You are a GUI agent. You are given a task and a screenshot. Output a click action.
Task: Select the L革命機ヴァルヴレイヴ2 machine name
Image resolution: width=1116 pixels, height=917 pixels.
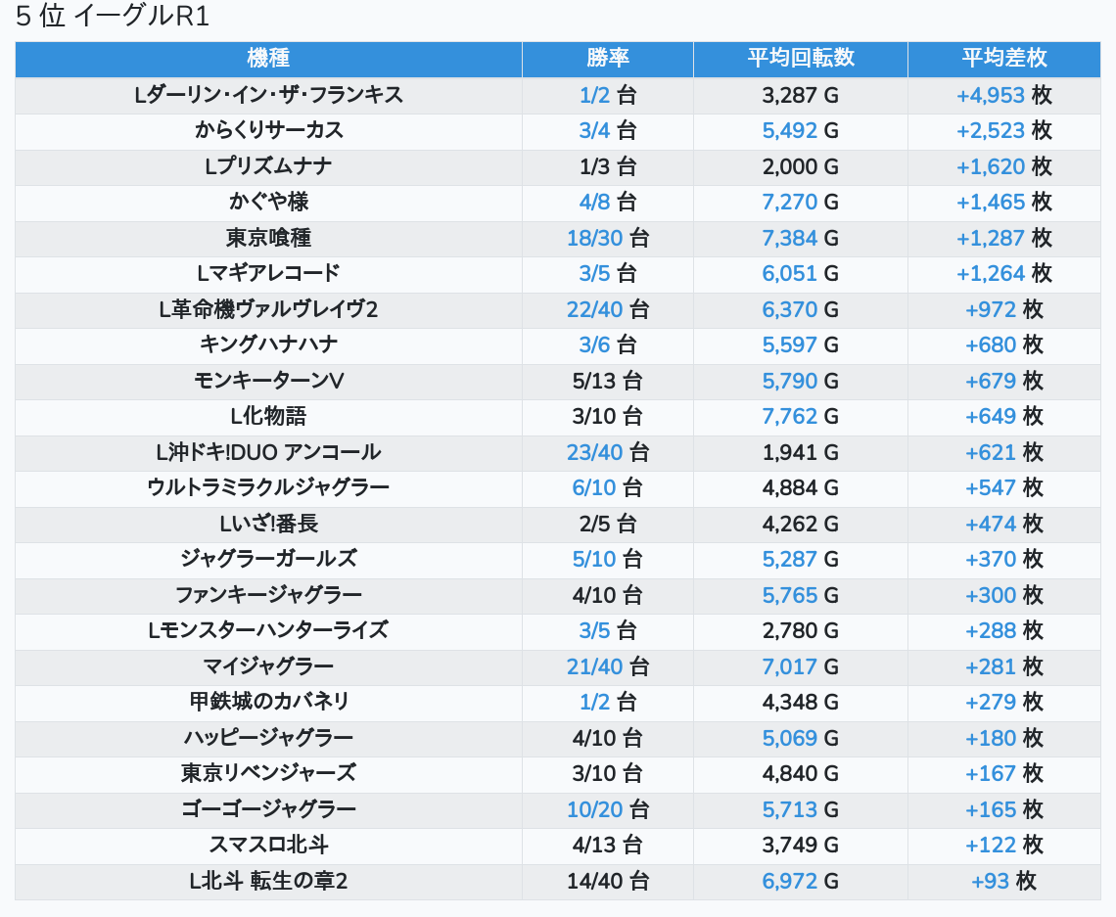tap(268, 309)
